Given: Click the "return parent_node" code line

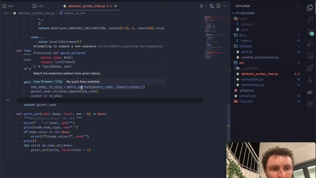Looking at the screenshot, I should click(x=40, y=105).
